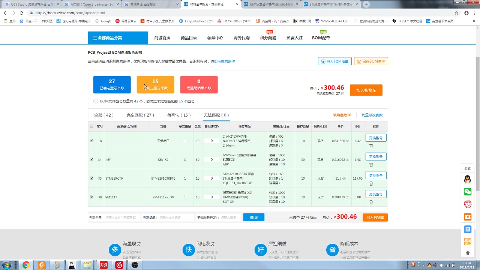Show price tiers eye icon next to 11.7
Image resolution: width=480 pixels, height=270 pixels.
[345, 178]
